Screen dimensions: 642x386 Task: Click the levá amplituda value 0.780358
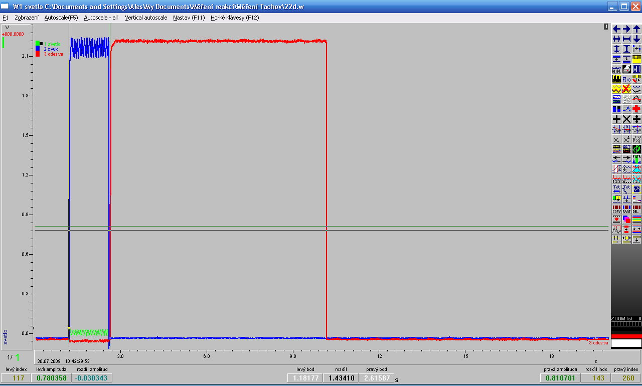[x=52, y=378]
